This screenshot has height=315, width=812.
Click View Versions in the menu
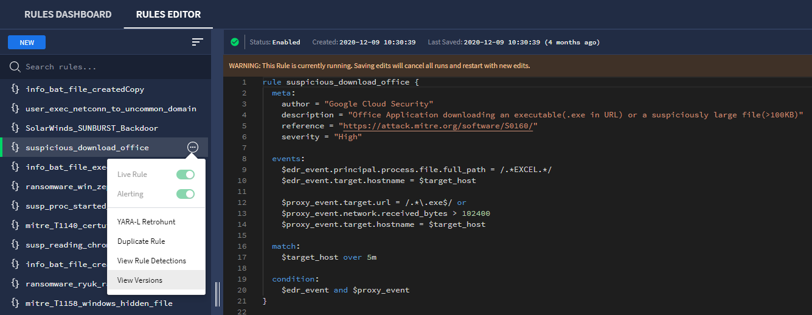140,280
